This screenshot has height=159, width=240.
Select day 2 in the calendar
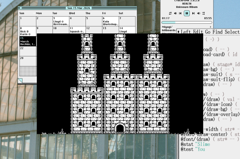coord(44,21)
